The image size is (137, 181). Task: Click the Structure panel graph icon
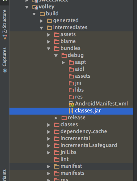click(5, 37)
